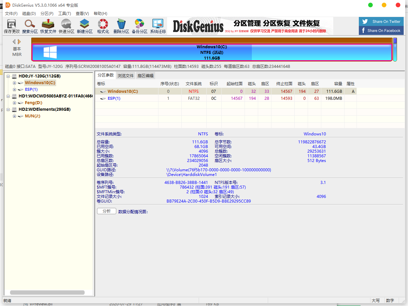This screenshot has width=408, height=306.
Task: Open the Disk (磁盘) menu
Action: coord(29,14)
